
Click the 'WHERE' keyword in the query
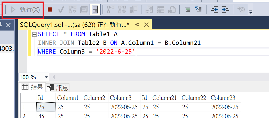(47, 52)
